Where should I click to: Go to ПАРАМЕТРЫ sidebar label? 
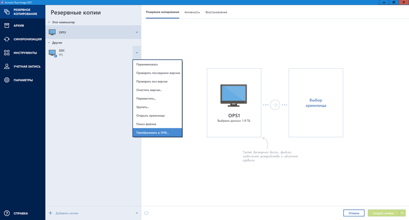[23, 80]
